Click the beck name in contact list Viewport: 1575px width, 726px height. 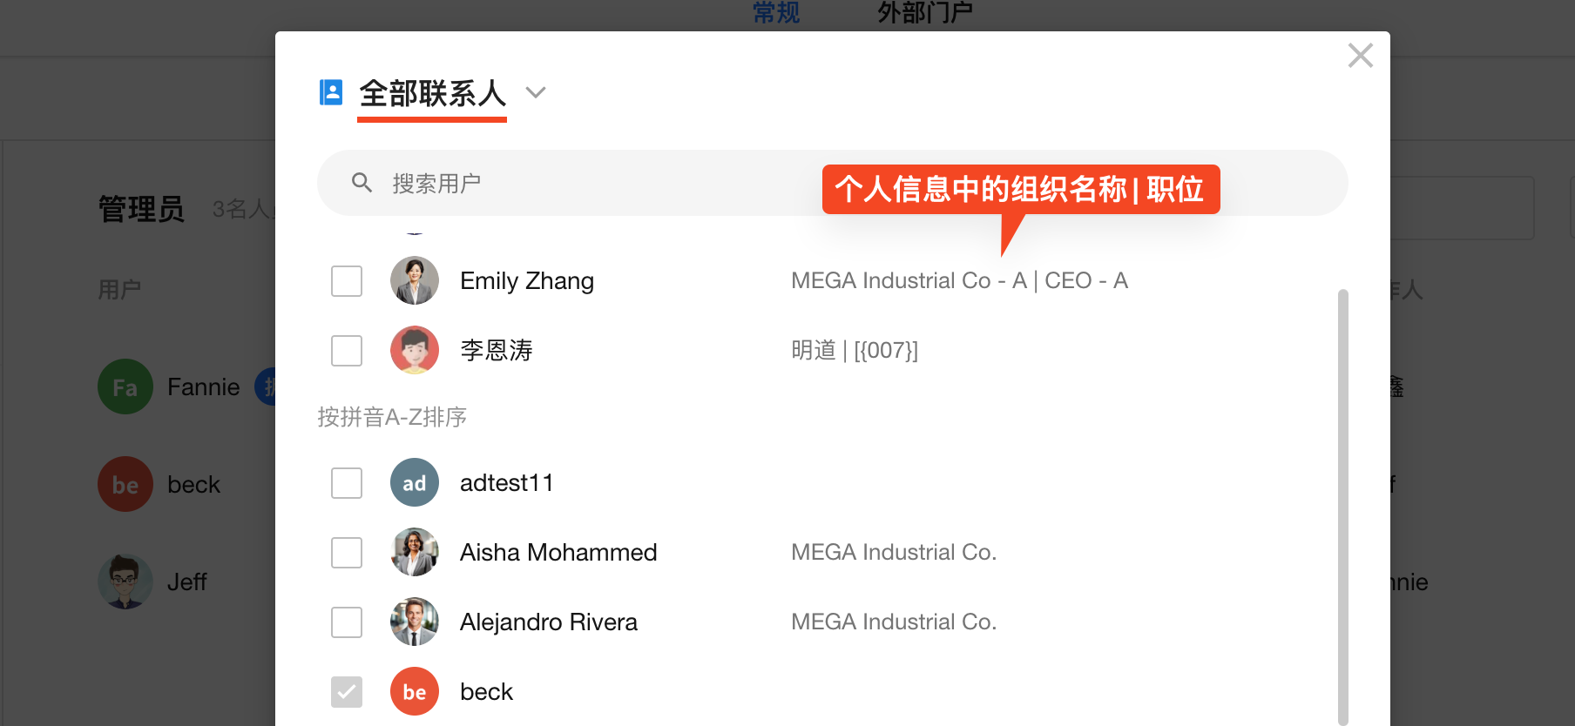(486, 691)
